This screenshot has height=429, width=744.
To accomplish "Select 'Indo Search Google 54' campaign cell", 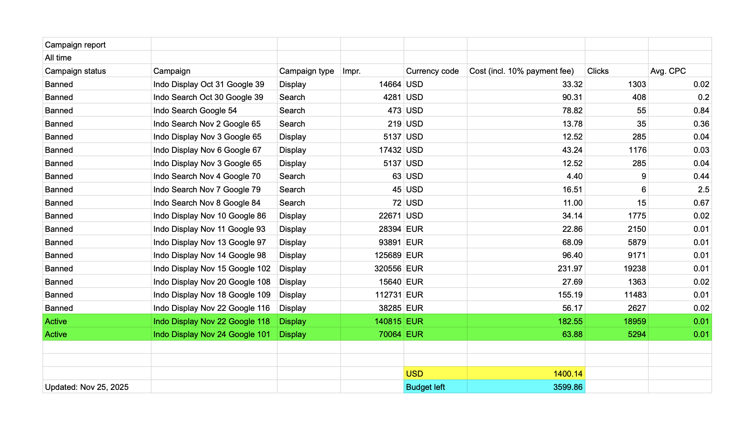I will [x=214, y=110].
